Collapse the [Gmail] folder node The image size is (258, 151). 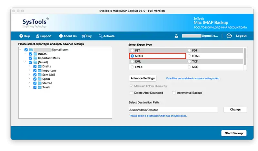tap(25, 62)
